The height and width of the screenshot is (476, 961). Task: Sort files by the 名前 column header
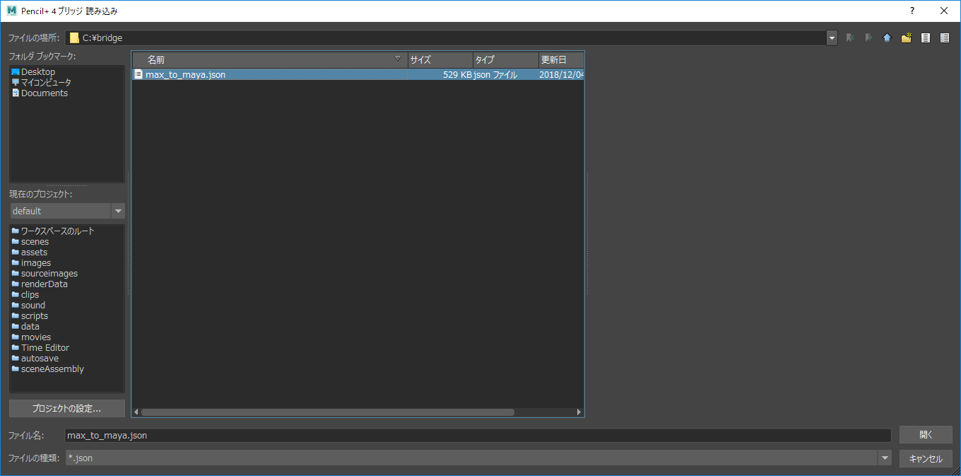pyautogui.click(x=269, y=60)
